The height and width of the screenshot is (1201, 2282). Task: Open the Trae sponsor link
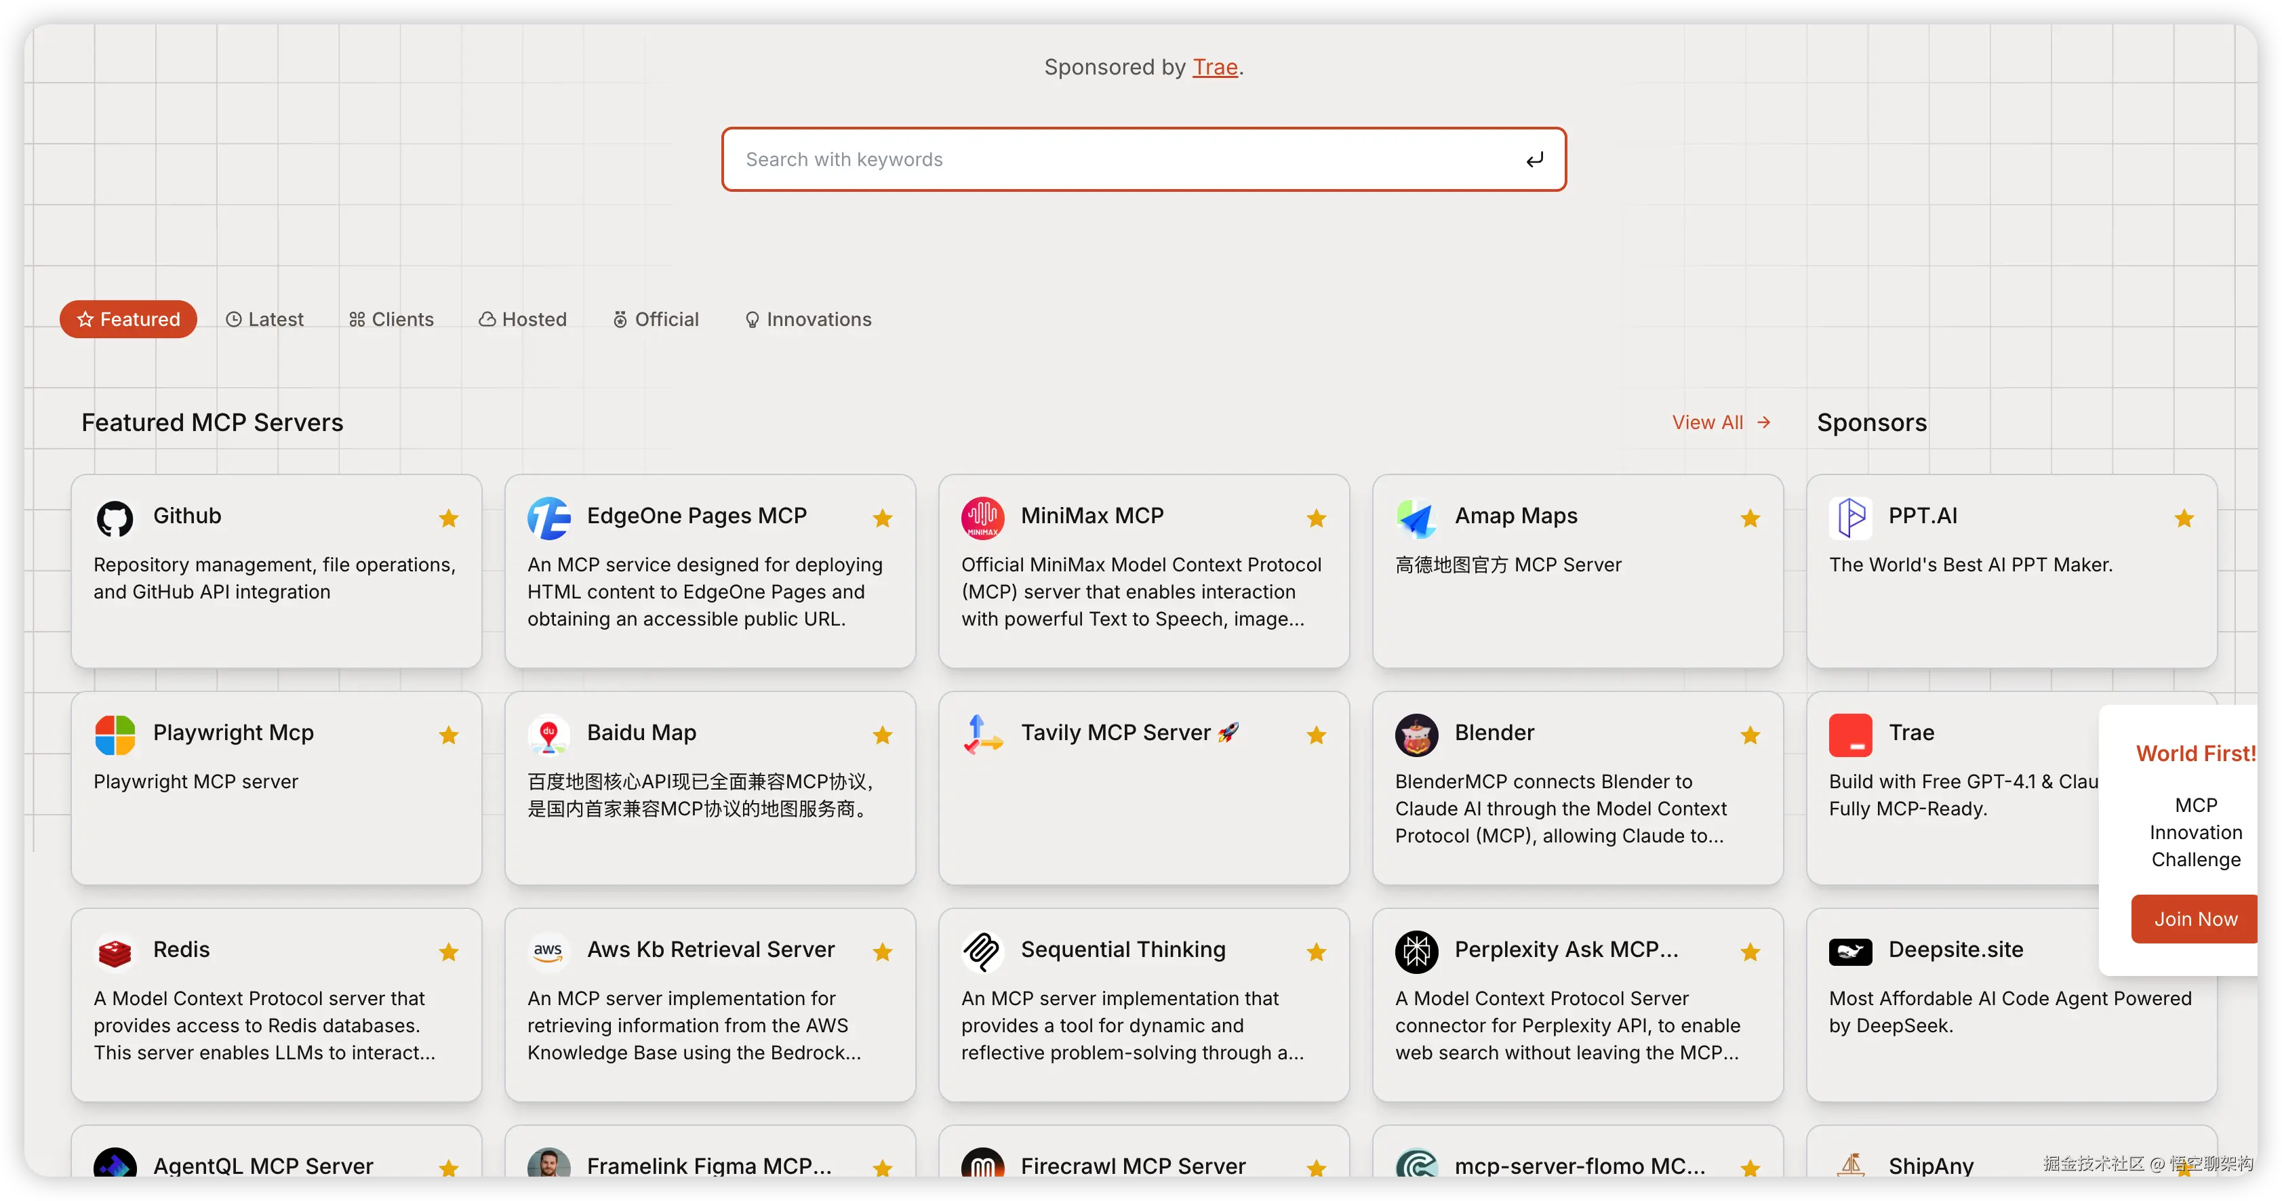click(x=1214, y=67)
